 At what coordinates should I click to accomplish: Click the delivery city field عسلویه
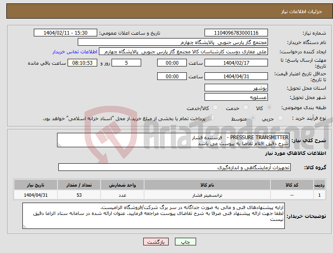pos(236,97)
